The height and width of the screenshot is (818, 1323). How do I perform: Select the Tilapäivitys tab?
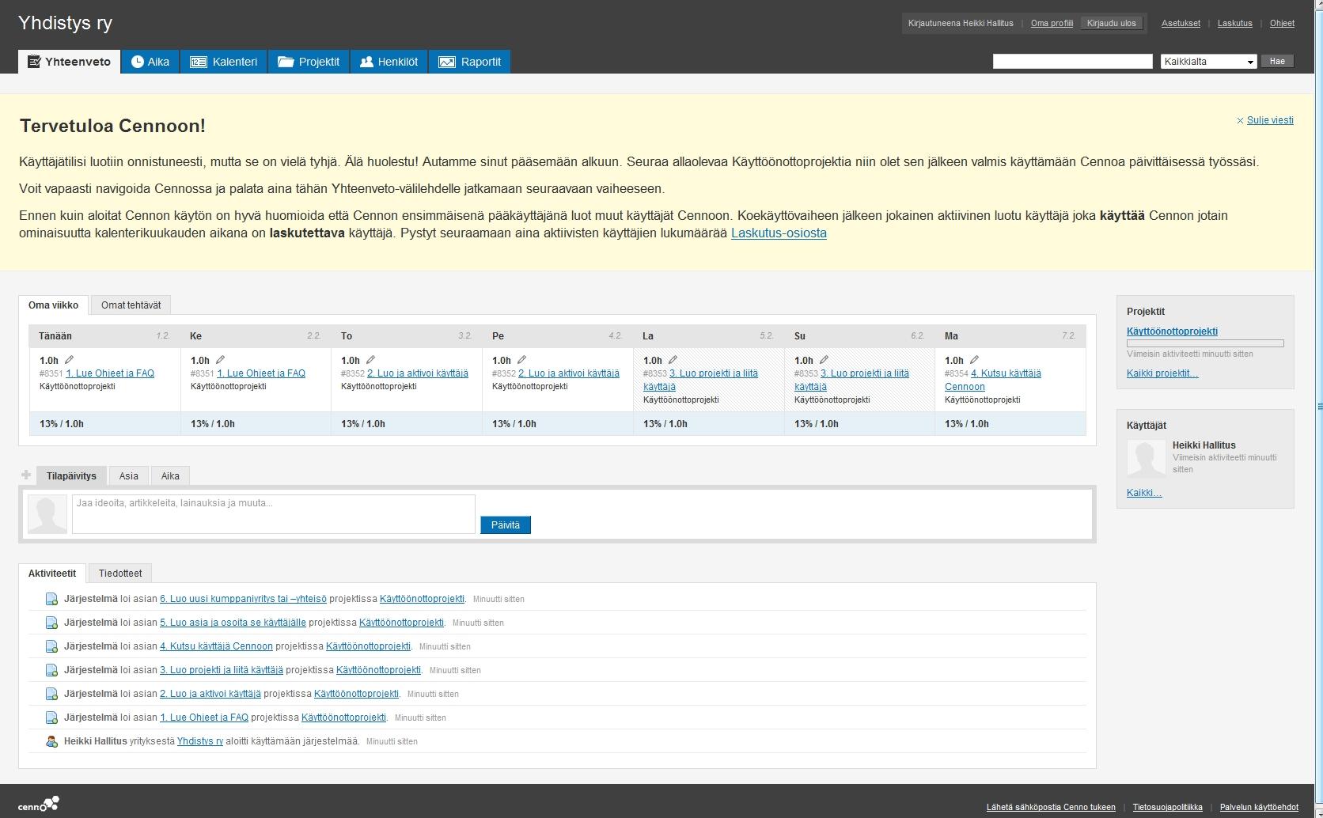tap(71, 475)
